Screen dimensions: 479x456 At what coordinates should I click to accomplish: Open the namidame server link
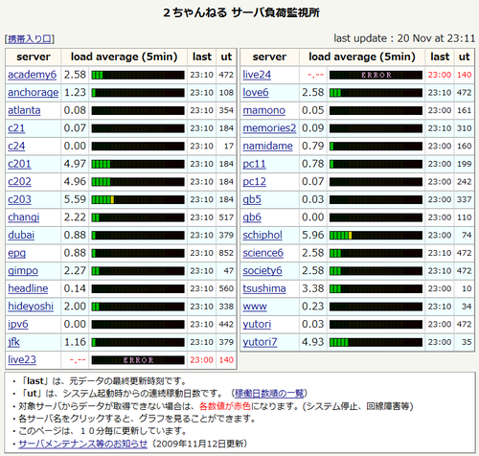(267, 147)
